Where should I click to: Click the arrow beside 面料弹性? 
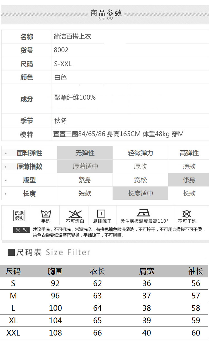click(x=6, y=153)
